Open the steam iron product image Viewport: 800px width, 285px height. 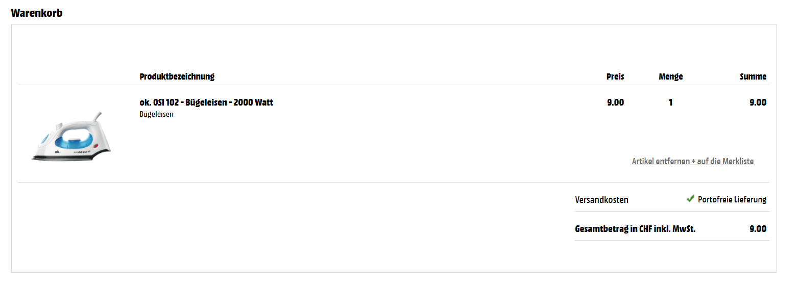[71, 137]
